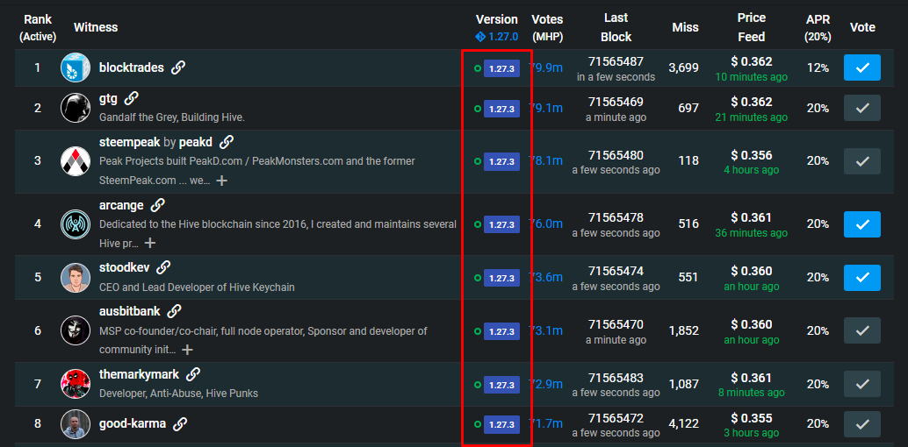Click stoodkev 1.27.3 version badge
The width and height of the screenshot is (908, 447).
(x=501, y=278)
